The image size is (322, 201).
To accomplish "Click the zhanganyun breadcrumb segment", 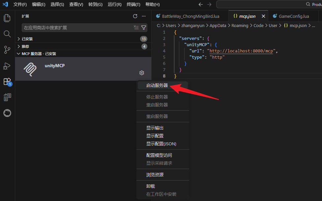I will [x=193, y=25].
